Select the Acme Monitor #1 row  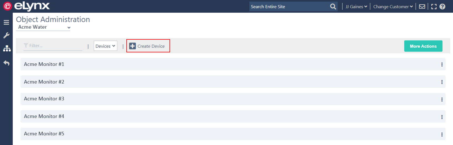pyautogui.click(x=233, y=64)
